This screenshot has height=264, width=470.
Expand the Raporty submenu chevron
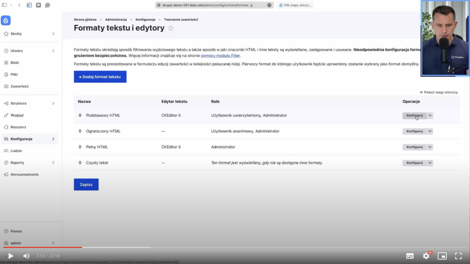click(53, 162)
